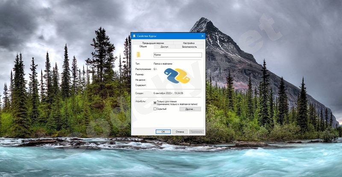Click the 'Тип:' label
This screenshot has width=342, height=177.
138,64
